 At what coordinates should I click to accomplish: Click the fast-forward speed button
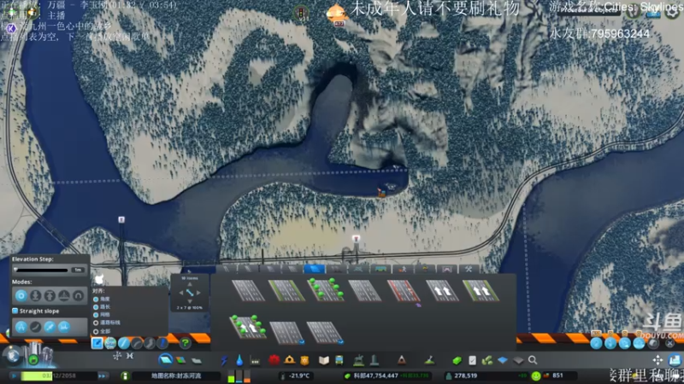103,375
